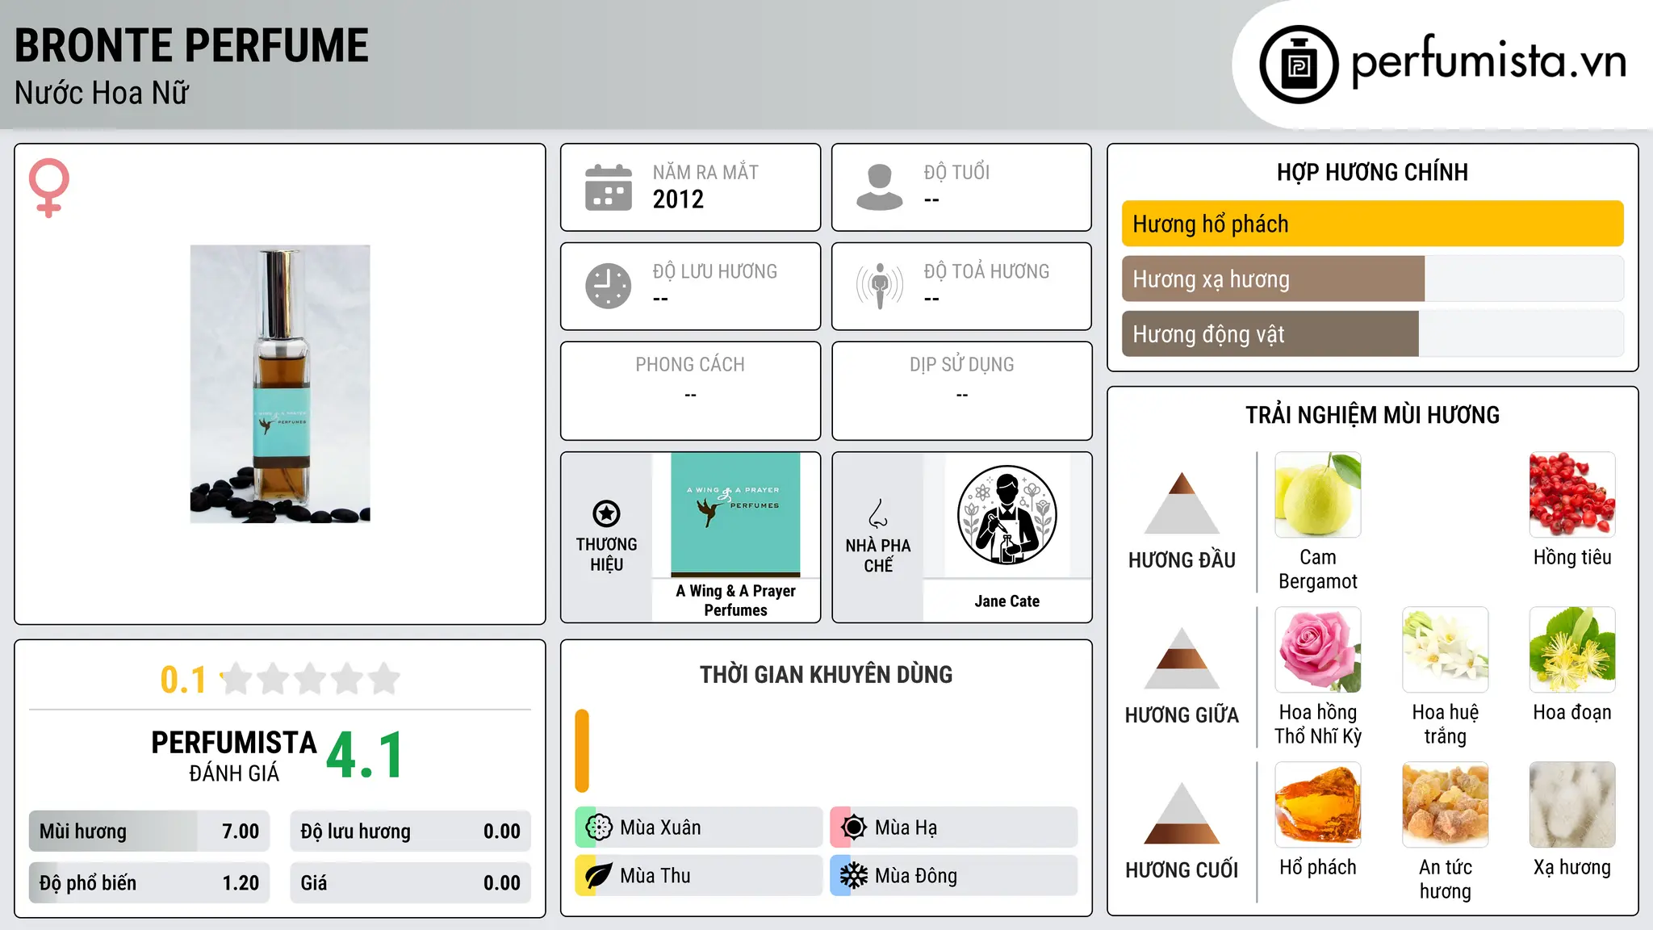Click the Hương đầu pyramid icon
This screenshot has height=930, width=1653.
coord(1182,502)
